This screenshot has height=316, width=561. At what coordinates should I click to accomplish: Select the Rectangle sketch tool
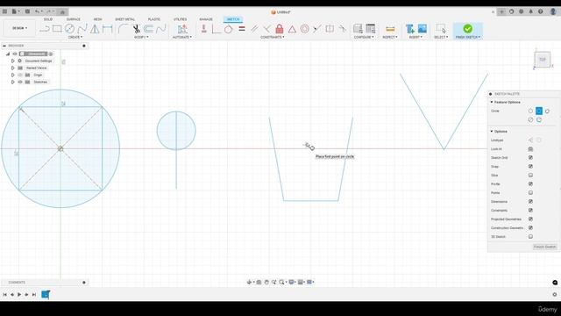57,29
